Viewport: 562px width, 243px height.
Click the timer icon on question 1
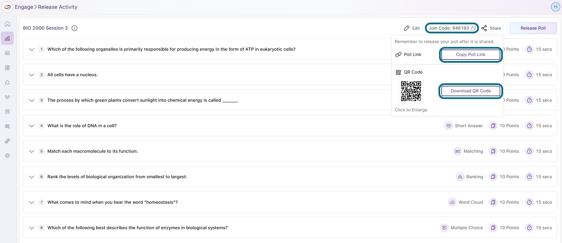(x=529, y=49)
